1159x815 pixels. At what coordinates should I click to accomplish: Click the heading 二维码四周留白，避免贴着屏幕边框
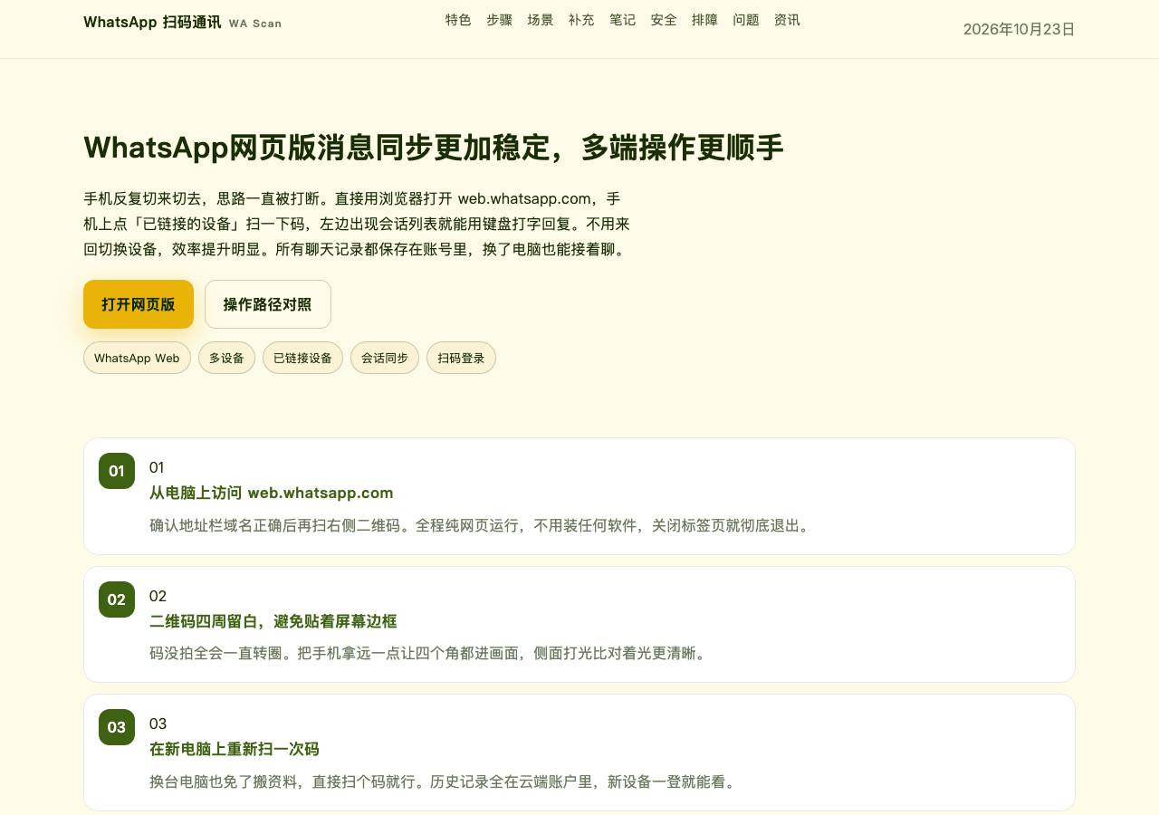(x=273, y=621)
